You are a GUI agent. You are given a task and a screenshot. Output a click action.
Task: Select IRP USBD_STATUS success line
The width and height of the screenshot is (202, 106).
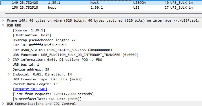pyautogui.click(x=62, y=50)
